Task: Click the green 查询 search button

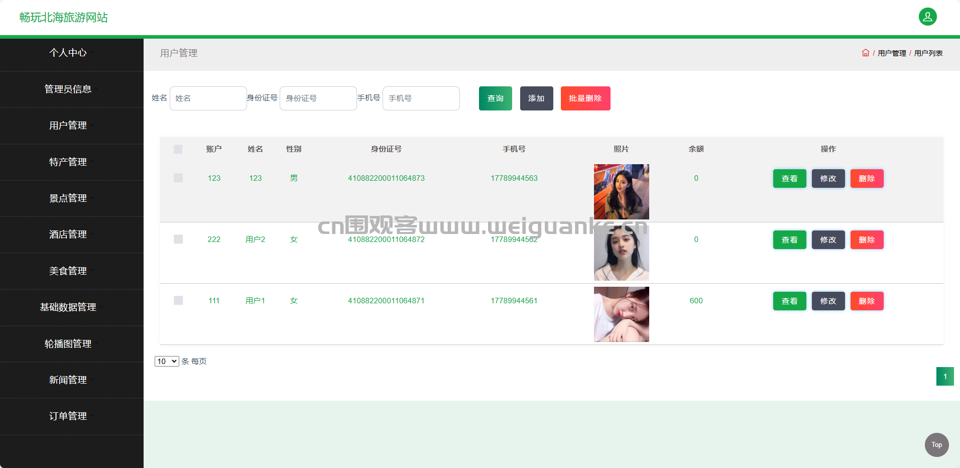Action: click(495, 98)
